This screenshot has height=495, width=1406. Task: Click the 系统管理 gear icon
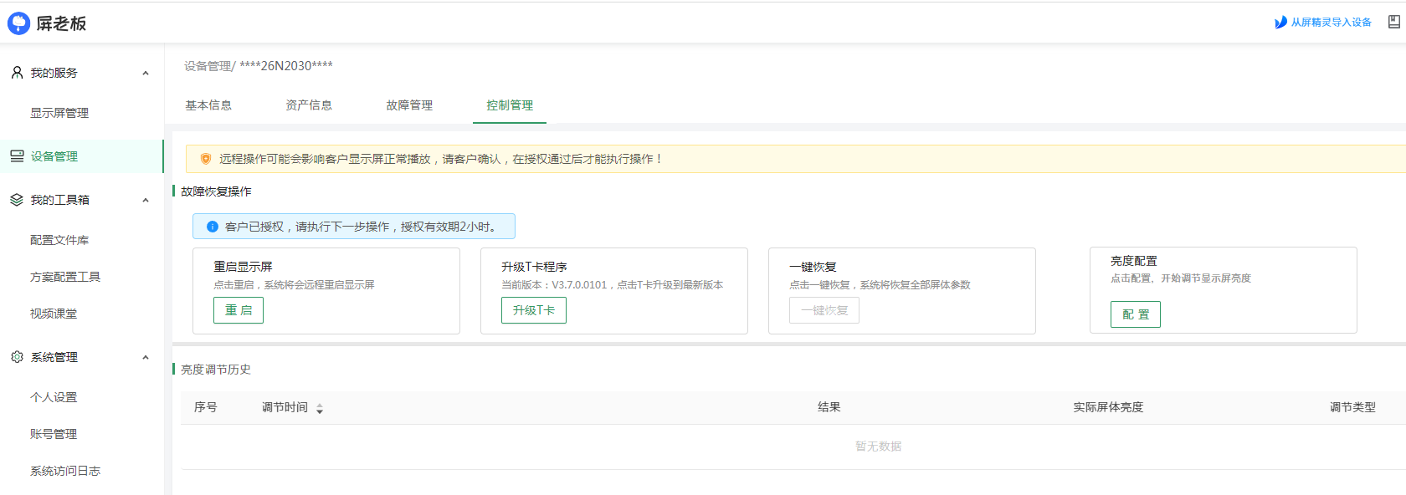point(17,357)
